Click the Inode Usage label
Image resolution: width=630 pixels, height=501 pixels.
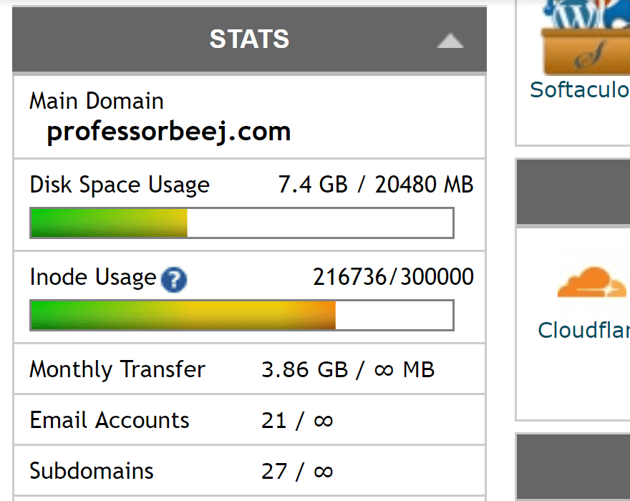point(92,277)
